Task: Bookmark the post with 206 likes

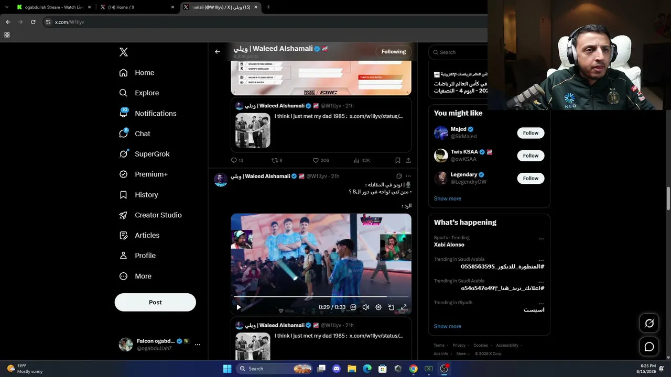Action: (x=397, y=160)
